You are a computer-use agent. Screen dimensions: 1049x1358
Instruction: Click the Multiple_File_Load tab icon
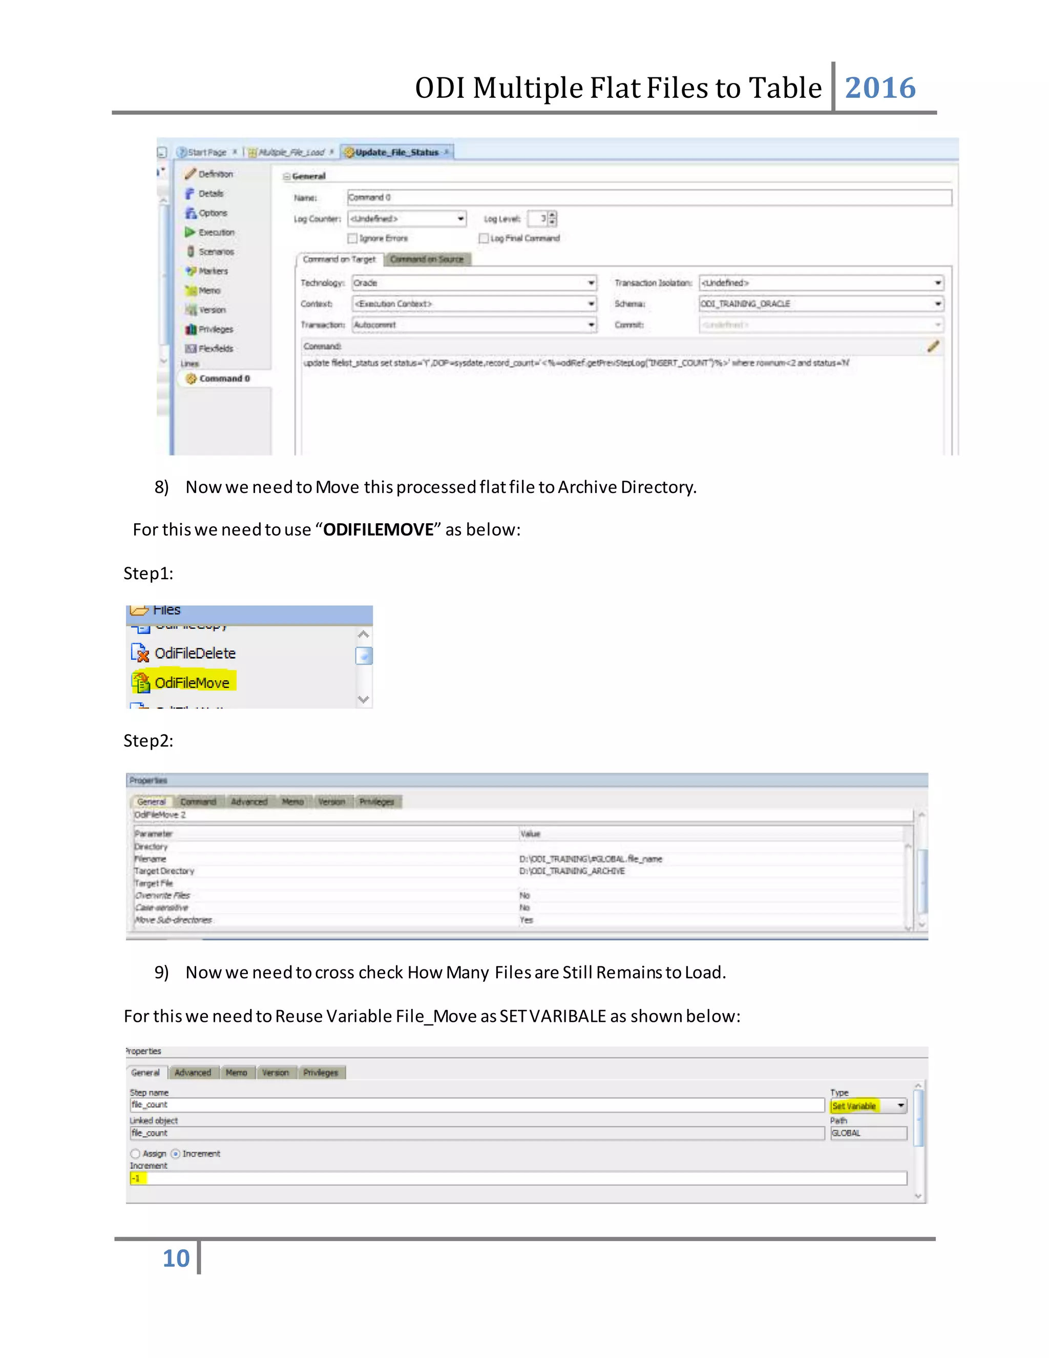coord(253,152)
